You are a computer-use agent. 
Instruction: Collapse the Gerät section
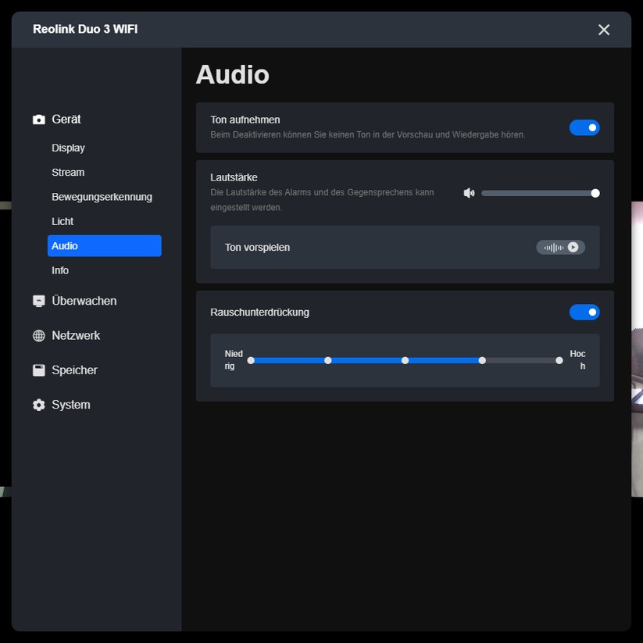(66, 119)
